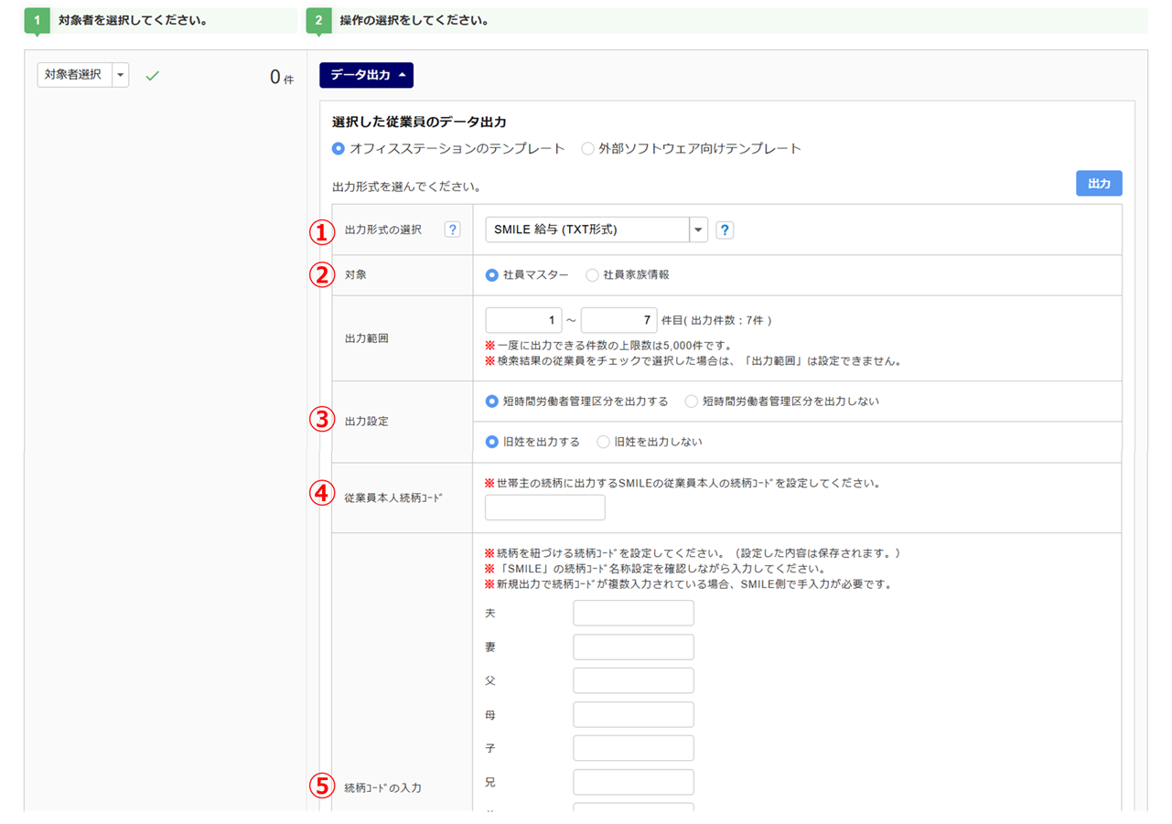1172x824 pixels.
Task: Click the output range start field
Action: (x=524, y=320)
